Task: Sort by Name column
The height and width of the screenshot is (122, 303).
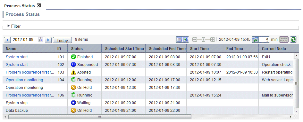Action: click(x=29, y=49)
